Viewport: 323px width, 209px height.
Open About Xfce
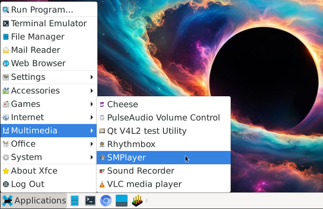pos(34,171)
